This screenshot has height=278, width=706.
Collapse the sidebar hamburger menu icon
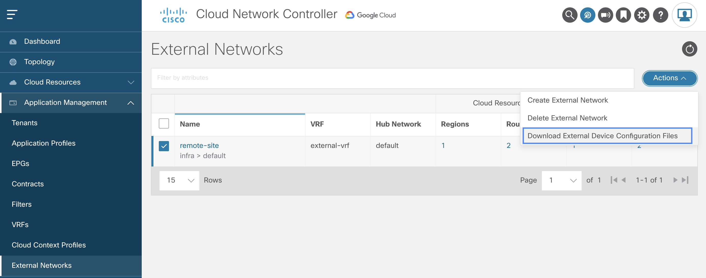point(12,15)
